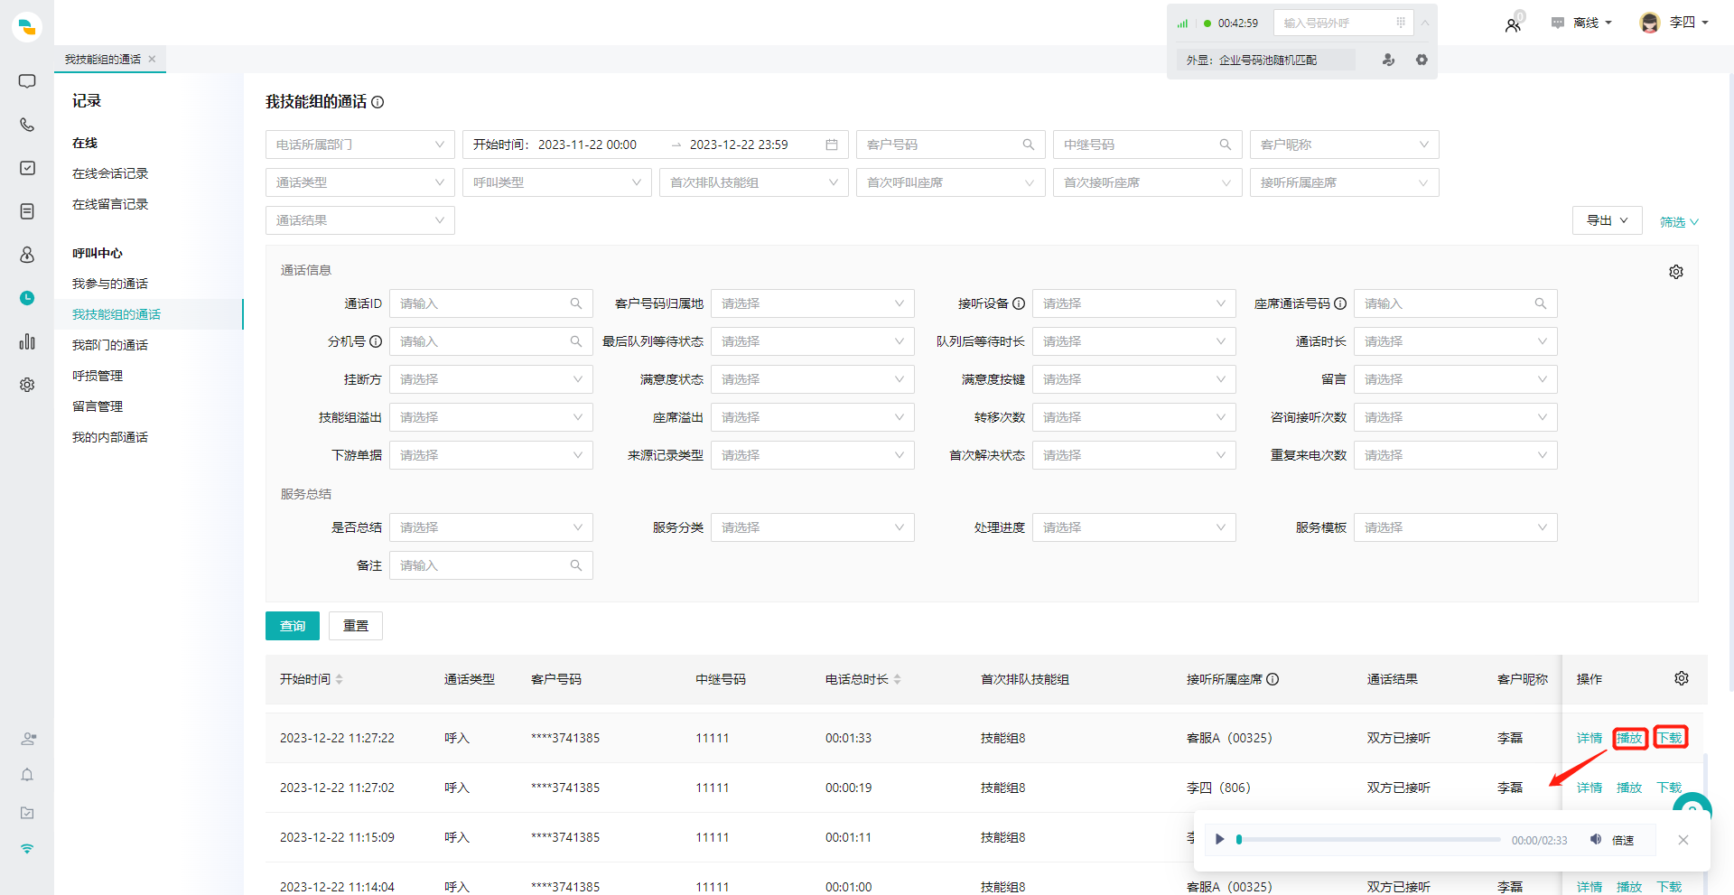Open the chat bubble icon in left sidebar
1734x895 pixels.
(x=27, y=81)
